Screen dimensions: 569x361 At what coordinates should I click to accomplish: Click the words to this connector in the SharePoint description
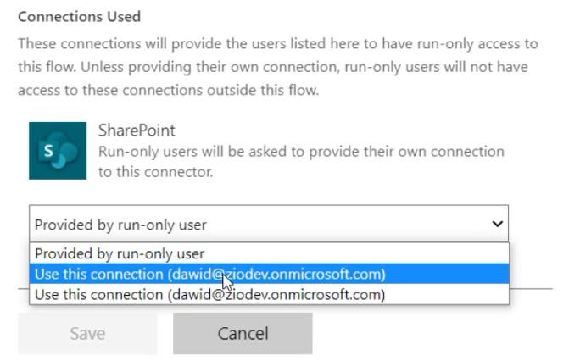156,172
